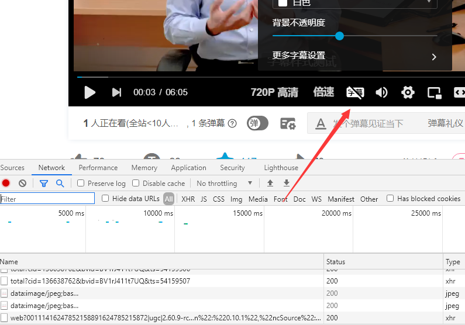Enable Preserve log checkbox

pos(81,183)
